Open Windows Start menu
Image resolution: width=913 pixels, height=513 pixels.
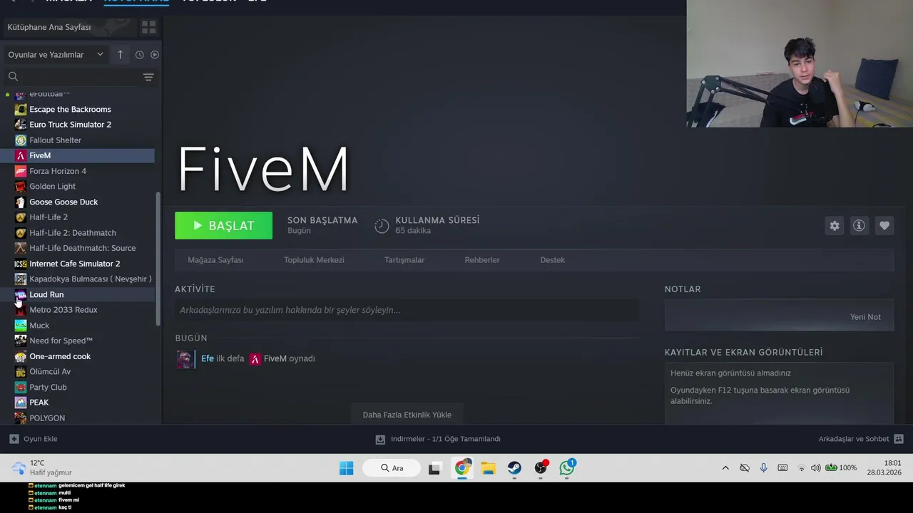pyautogui.click(x=347, y=468)
